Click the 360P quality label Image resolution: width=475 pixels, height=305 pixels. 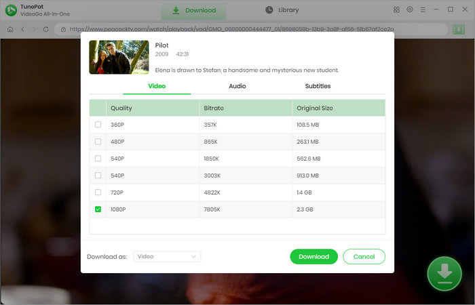pyautogui.click(x=117, y=125)
